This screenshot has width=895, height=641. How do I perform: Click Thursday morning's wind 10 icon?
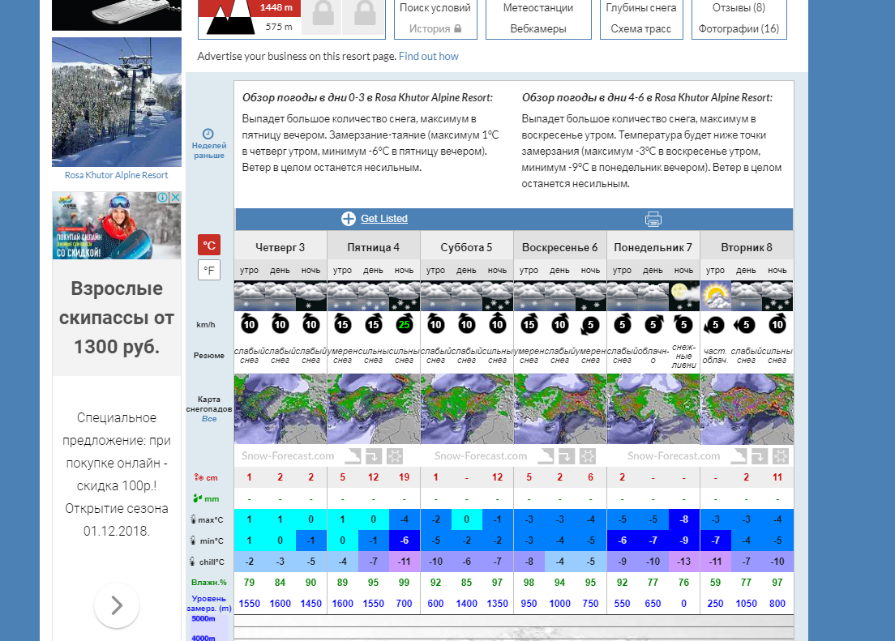(250, 324)
